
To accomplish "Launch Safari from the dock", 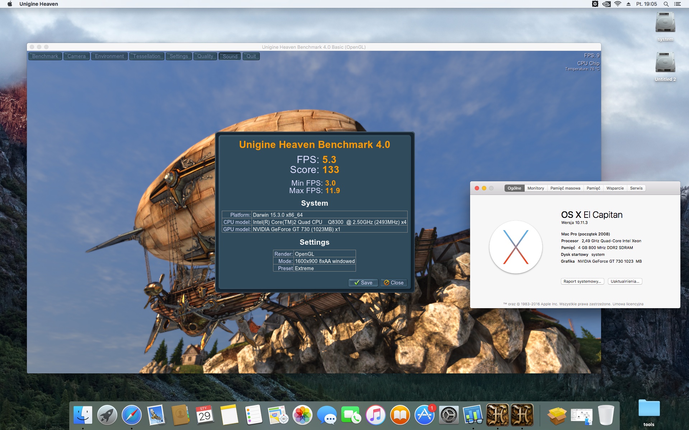I will 131,415.
